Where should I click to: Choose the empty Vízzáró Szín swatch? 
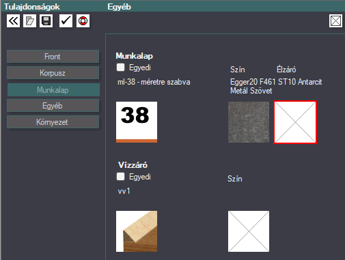(249, 231)
